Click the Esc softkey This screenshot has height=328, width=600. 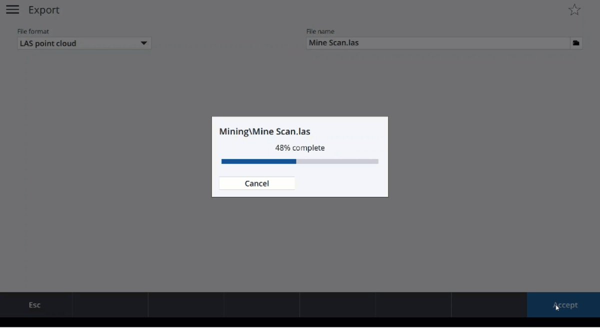pos(36,305)
